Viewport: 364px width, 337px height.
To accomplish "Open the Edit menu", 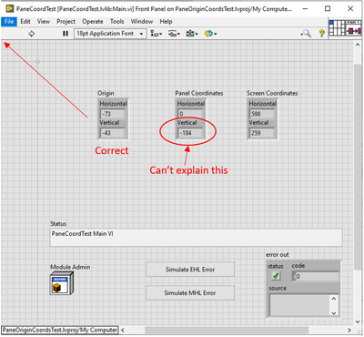I will (x=25, y=22).
